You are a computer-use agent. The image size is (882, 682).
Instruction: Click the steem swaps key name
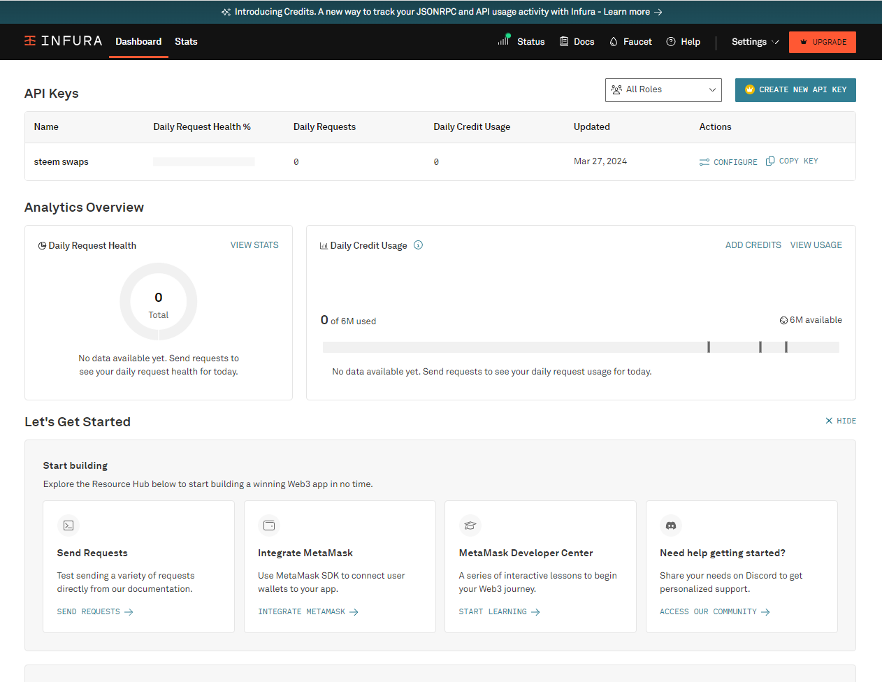coord(62,162)
